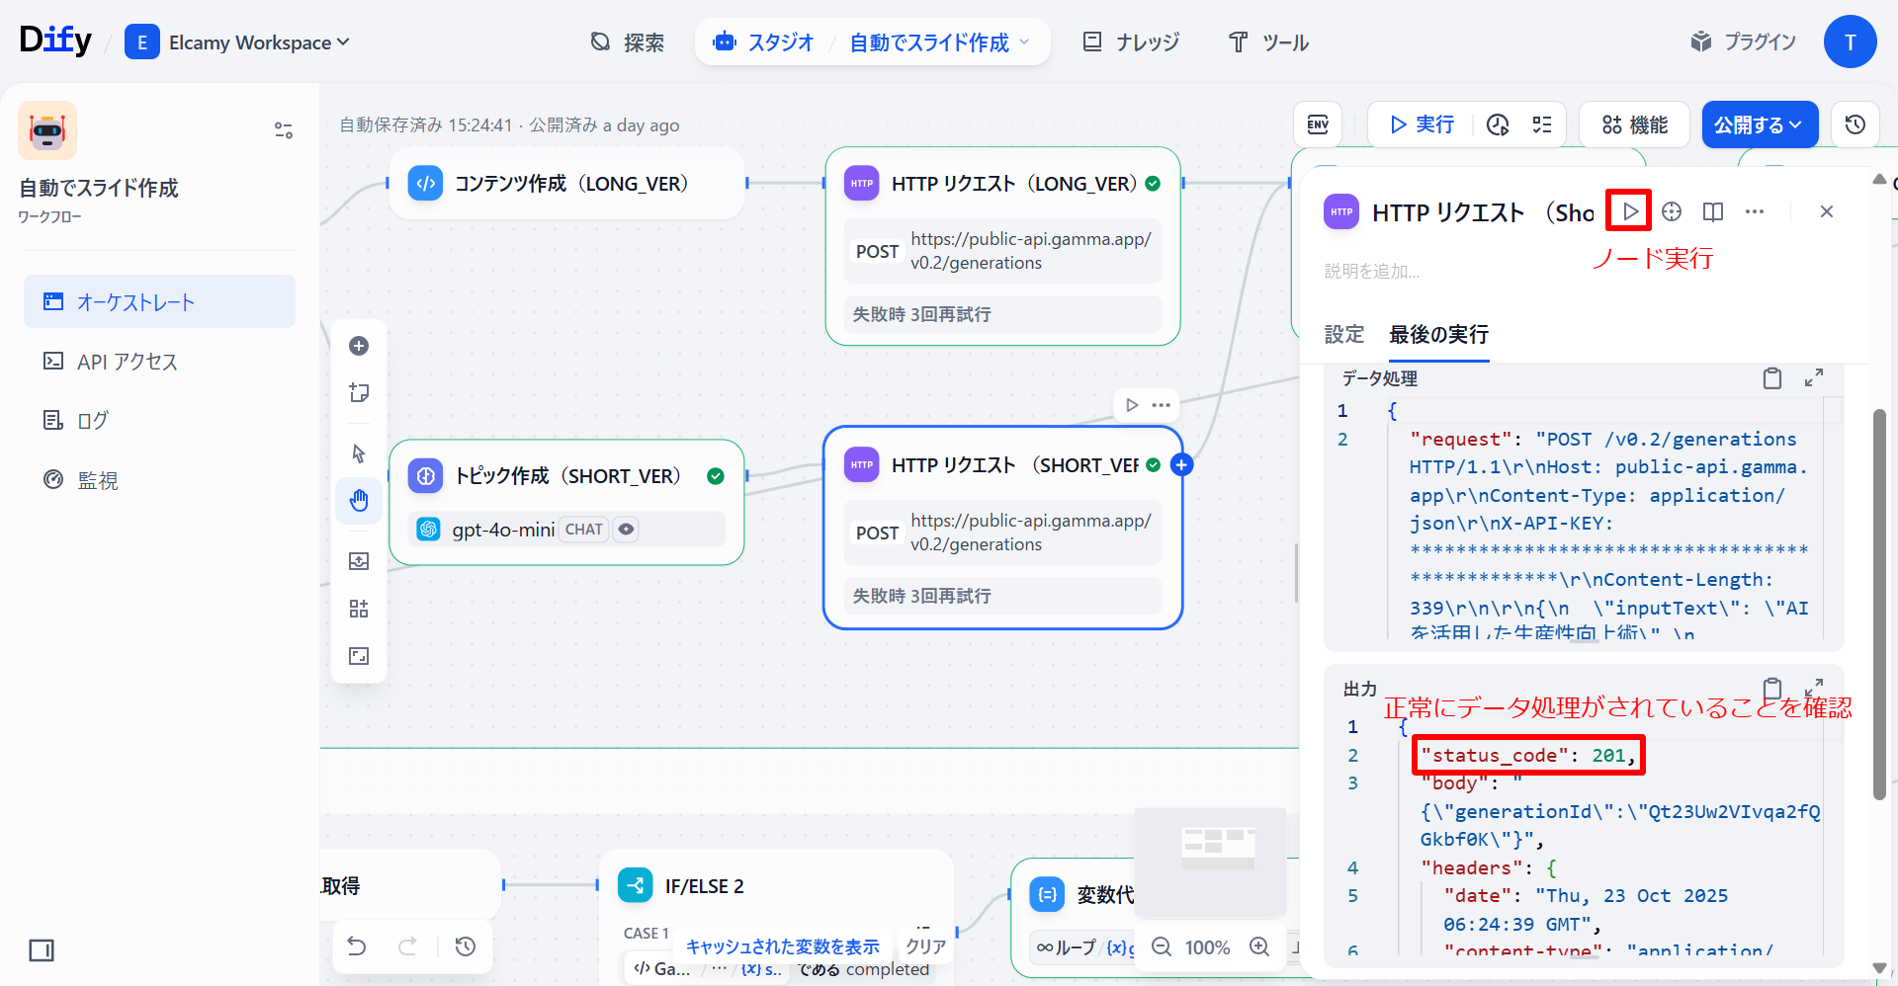
Task: Copy the データ処理 code block contents
Action: tap(1772, 378)
